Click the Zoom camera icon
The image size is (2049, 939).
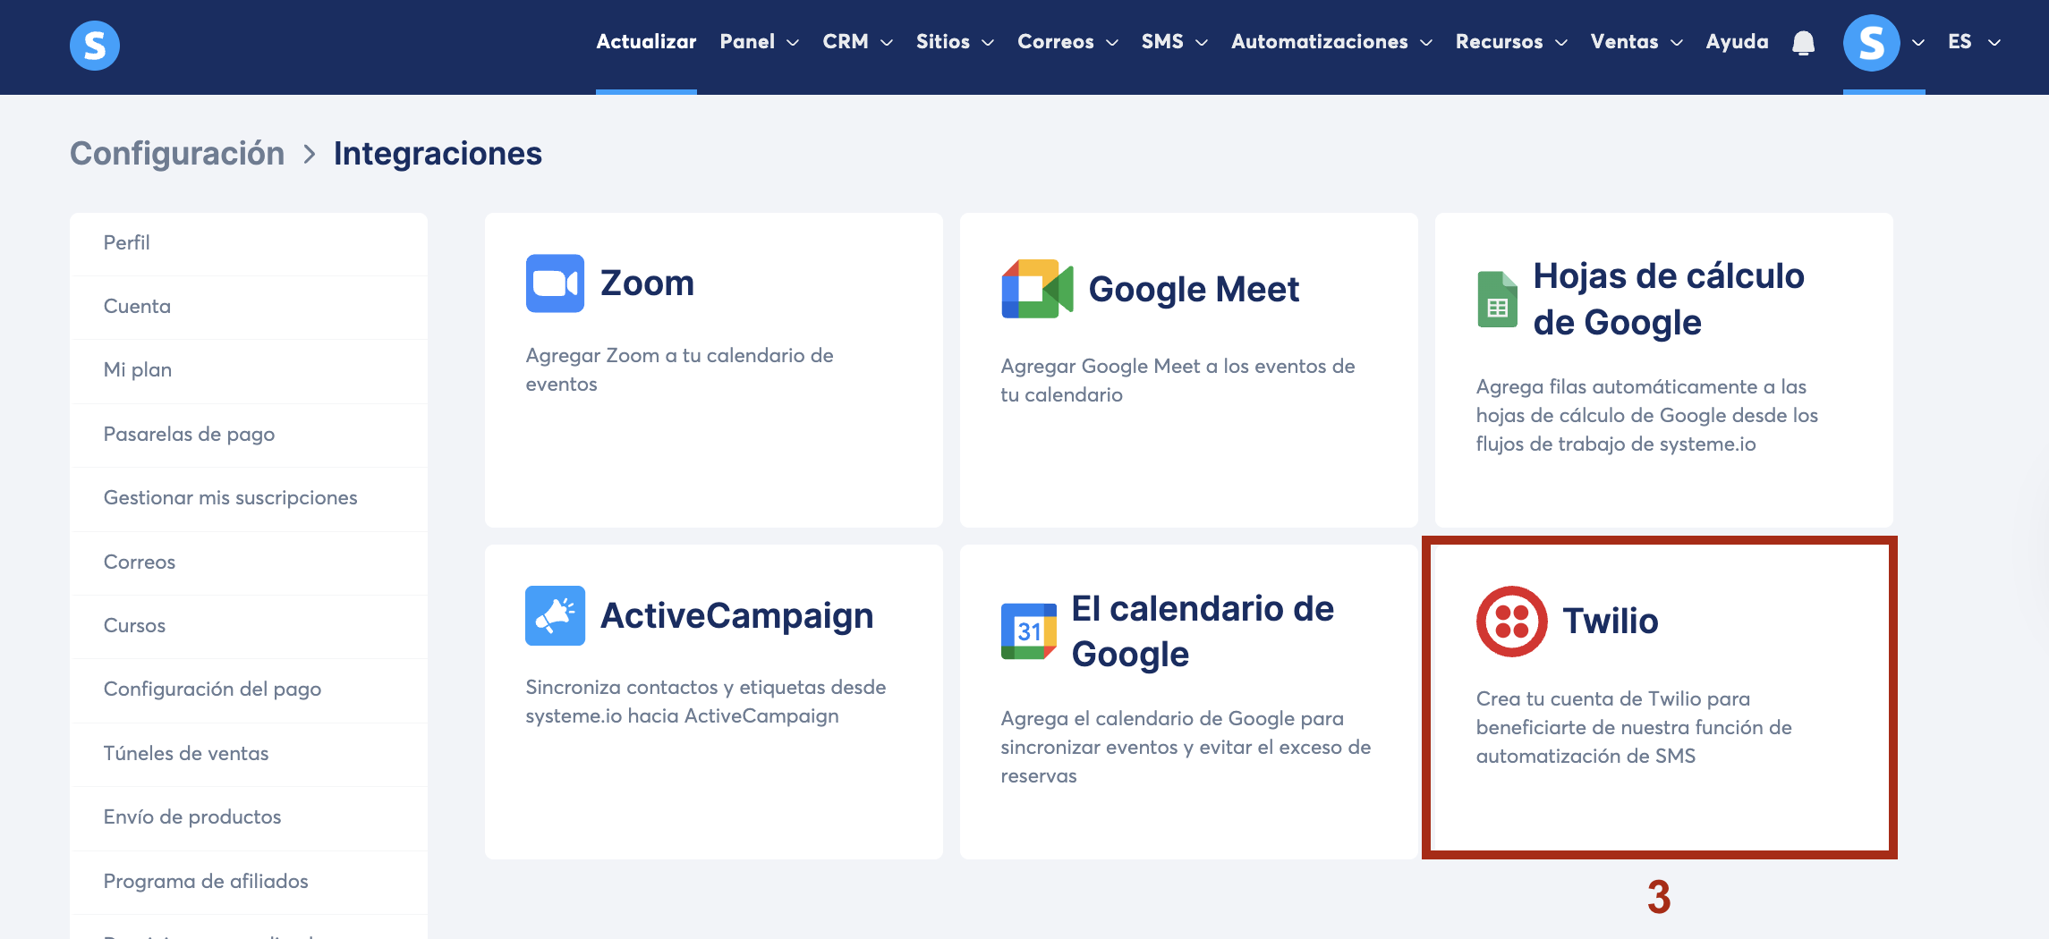click(555, 283)
